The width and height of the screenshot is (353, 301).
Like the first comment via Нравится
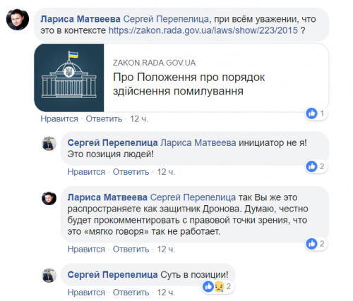tap(59, 119)
